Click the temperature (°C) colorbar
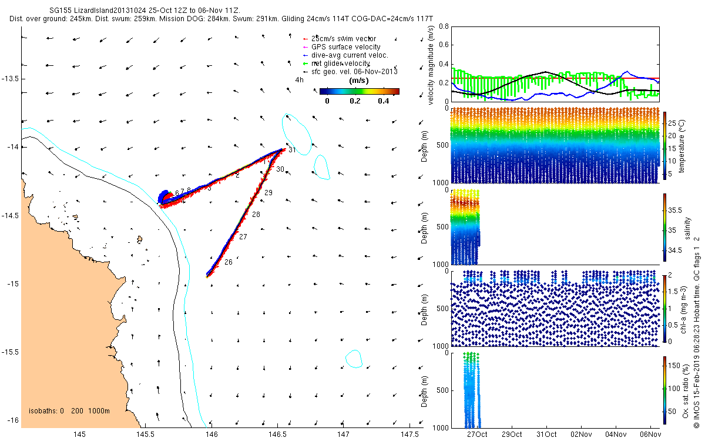This screenshot has height=441, width=705. click(664, 145)
